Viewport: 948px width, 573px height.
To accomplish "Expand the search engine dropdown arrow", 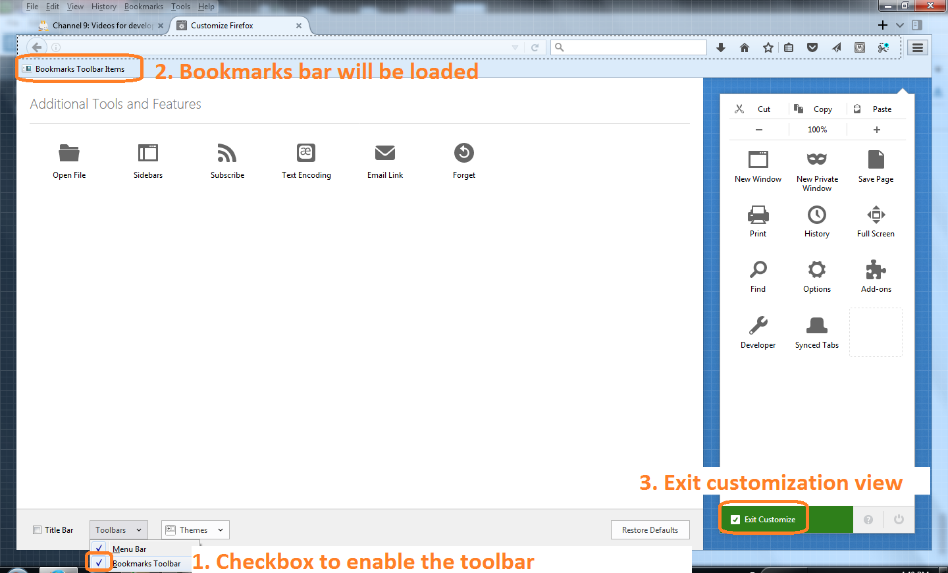I will click(x=515, y=47).
